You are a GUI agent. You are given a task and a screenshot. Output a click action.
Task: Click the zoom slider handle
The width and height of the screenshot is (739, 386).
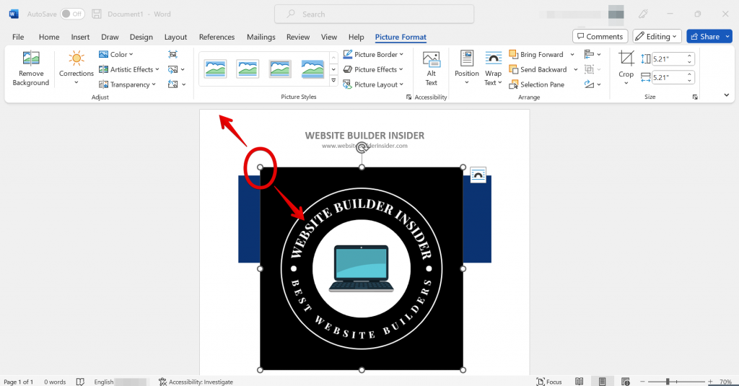[x=668, y=382]
